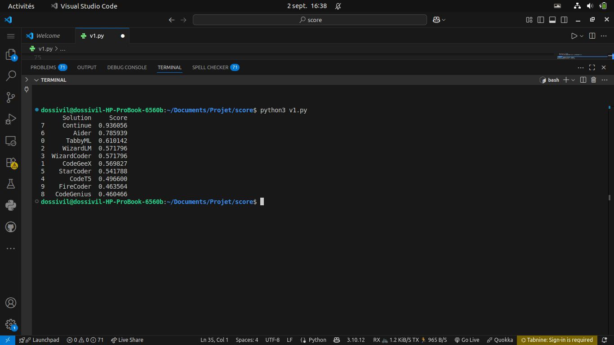This screenshot has width=614, height=345.
Task: Kill the terminal with the trash icon
Action: point(593,80)
